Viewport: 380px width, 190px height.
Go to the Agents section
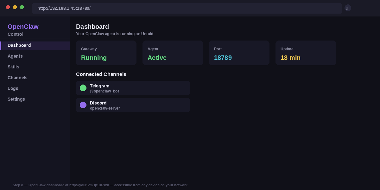15,56
